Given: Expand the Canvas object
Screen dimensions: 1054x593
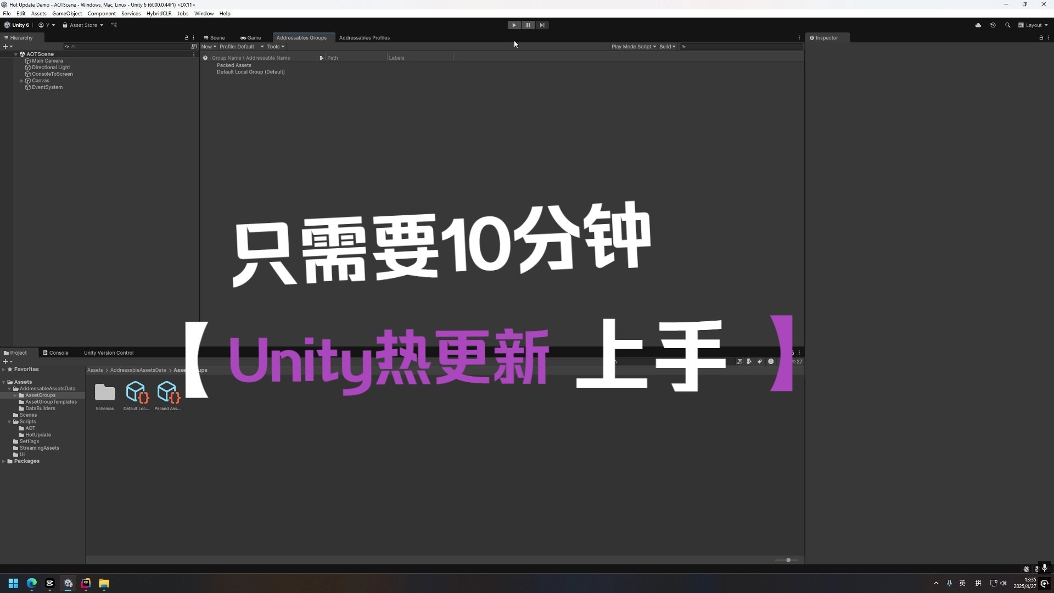Looking at the screenshot, I should 22,81.
